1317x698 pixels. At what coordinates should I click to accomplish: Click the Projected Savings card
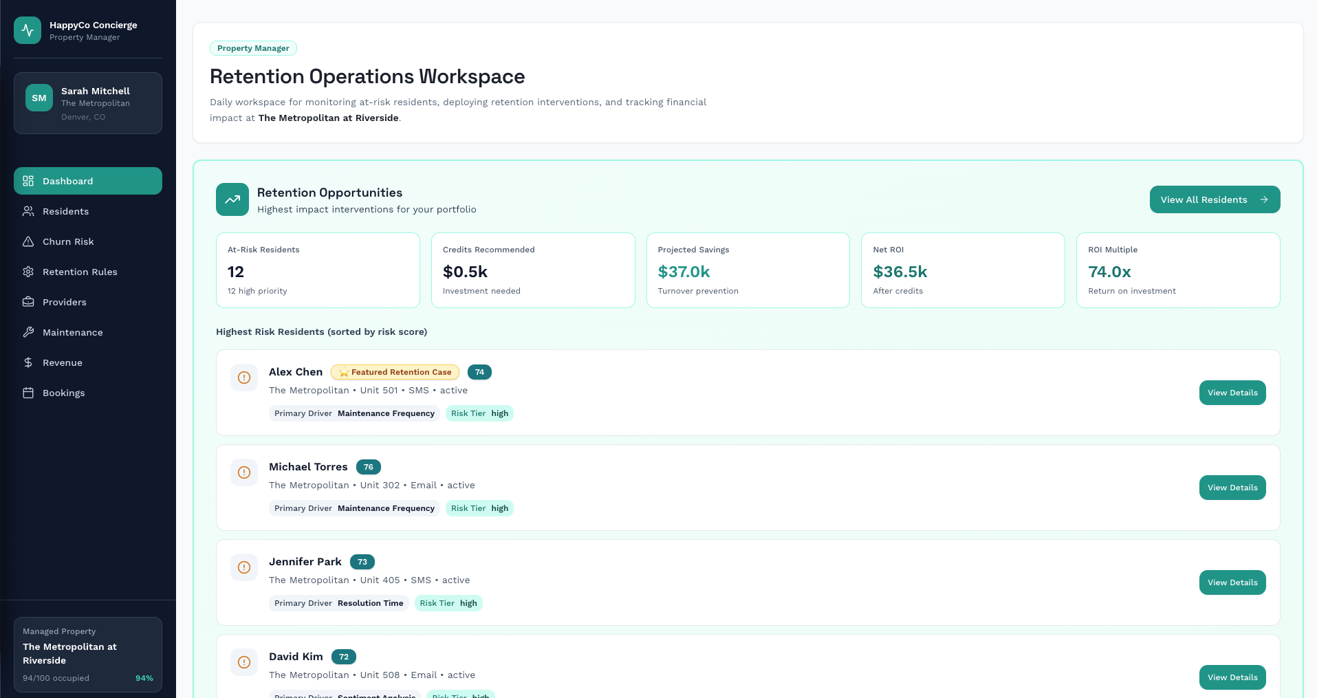[x=748, y=270]
